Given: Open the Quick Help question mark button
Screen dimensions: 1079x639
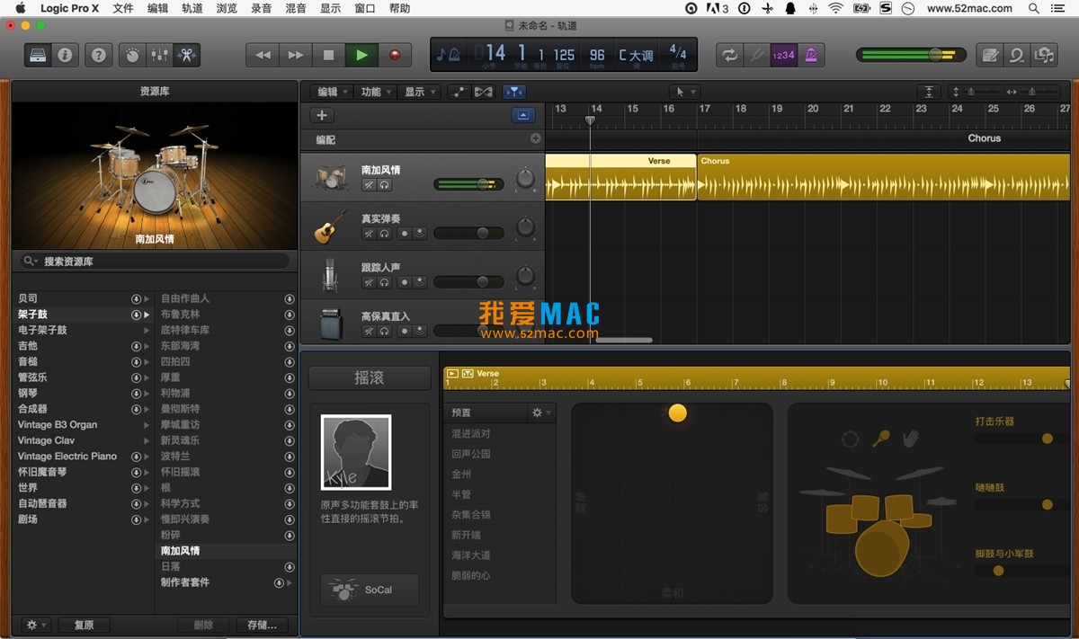Looking at the screenshot, I should point(98,55).
